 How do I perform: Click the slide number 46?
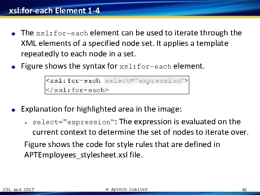tap(244, 190)
